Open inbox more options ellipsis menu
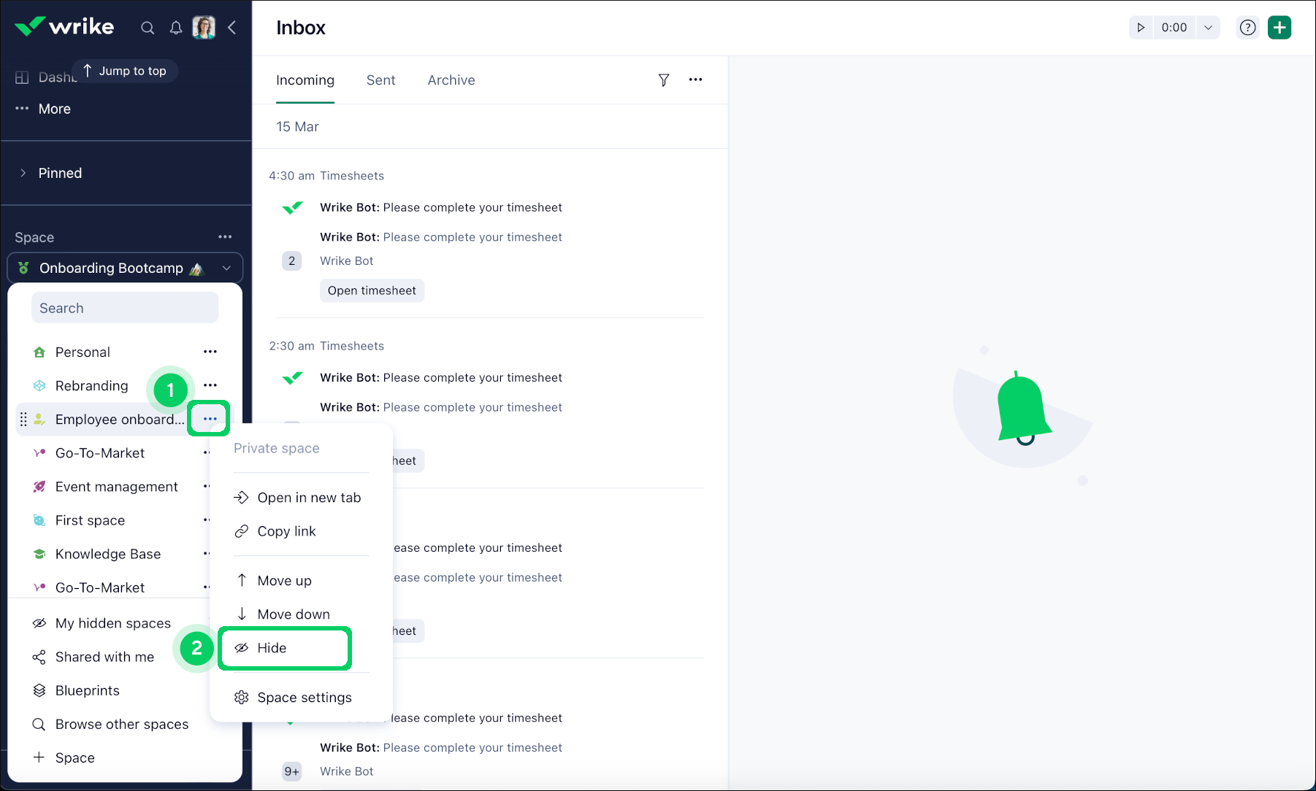The height and width of the screenshot is (791, 1316). coord(695,80)
